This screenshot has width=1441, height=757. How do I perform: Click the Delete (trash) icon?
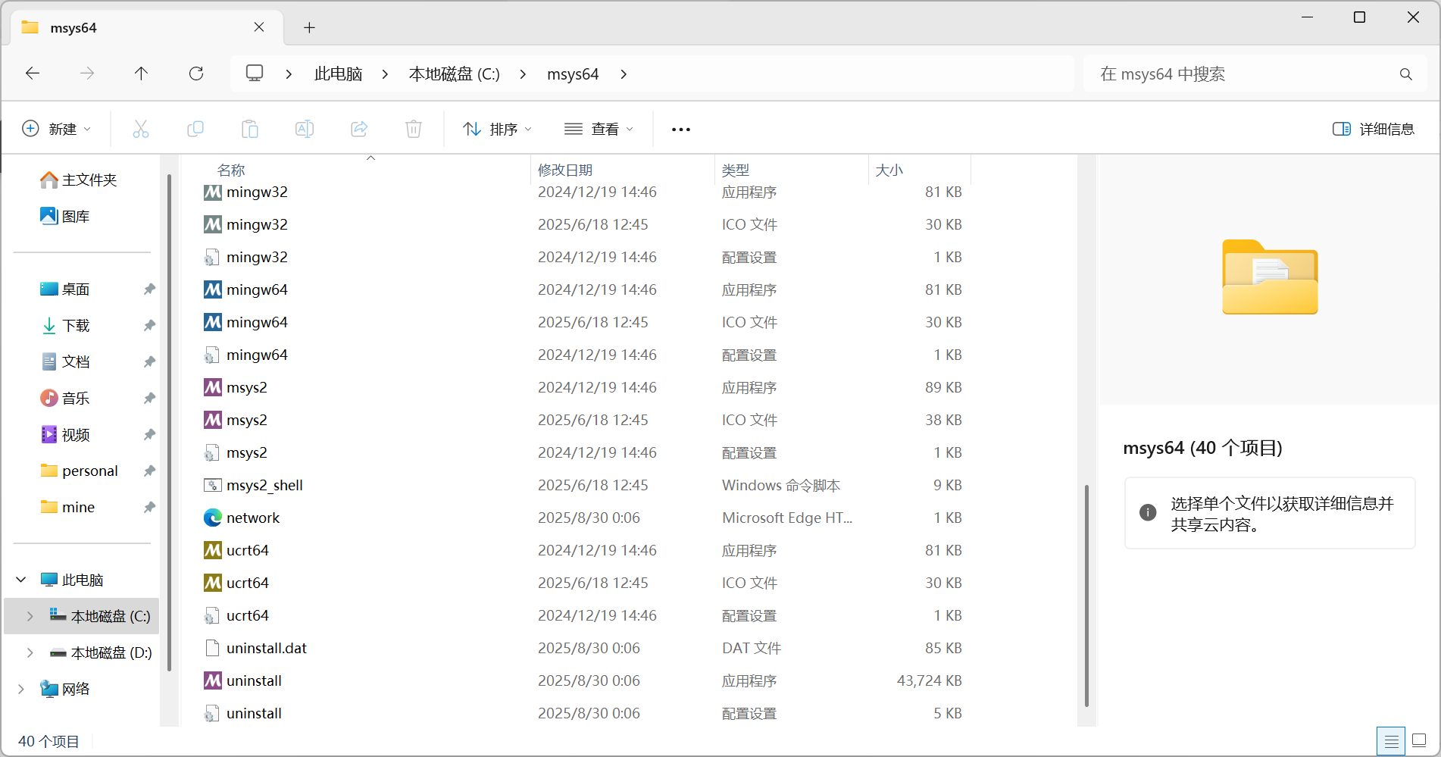pos(413,128)
